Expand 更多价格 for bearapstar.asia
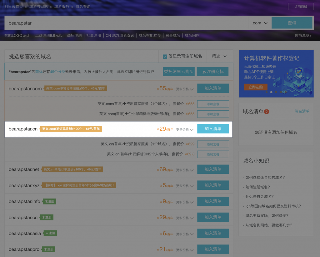 (x=185, y=234)
